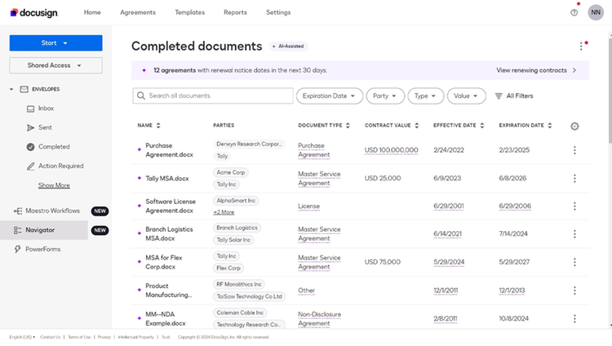Viewport: 612px width, 346px height.
Task: Click into Search all documents field
Action: (213, 96)
